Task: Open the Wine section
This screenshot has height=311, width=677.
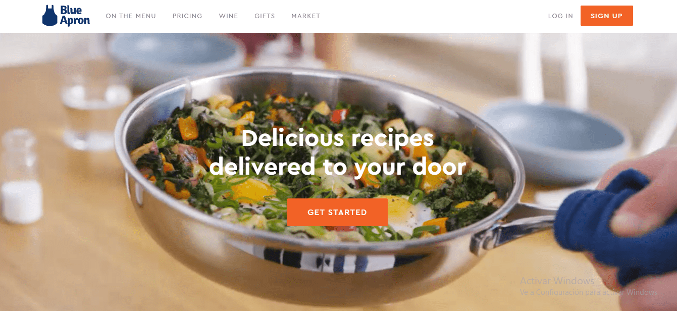Action: pyautogui.click(x=228, y=16)
